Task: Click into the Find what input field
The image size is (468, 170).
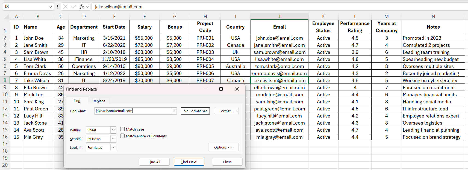Action: [x=133, y=111]
